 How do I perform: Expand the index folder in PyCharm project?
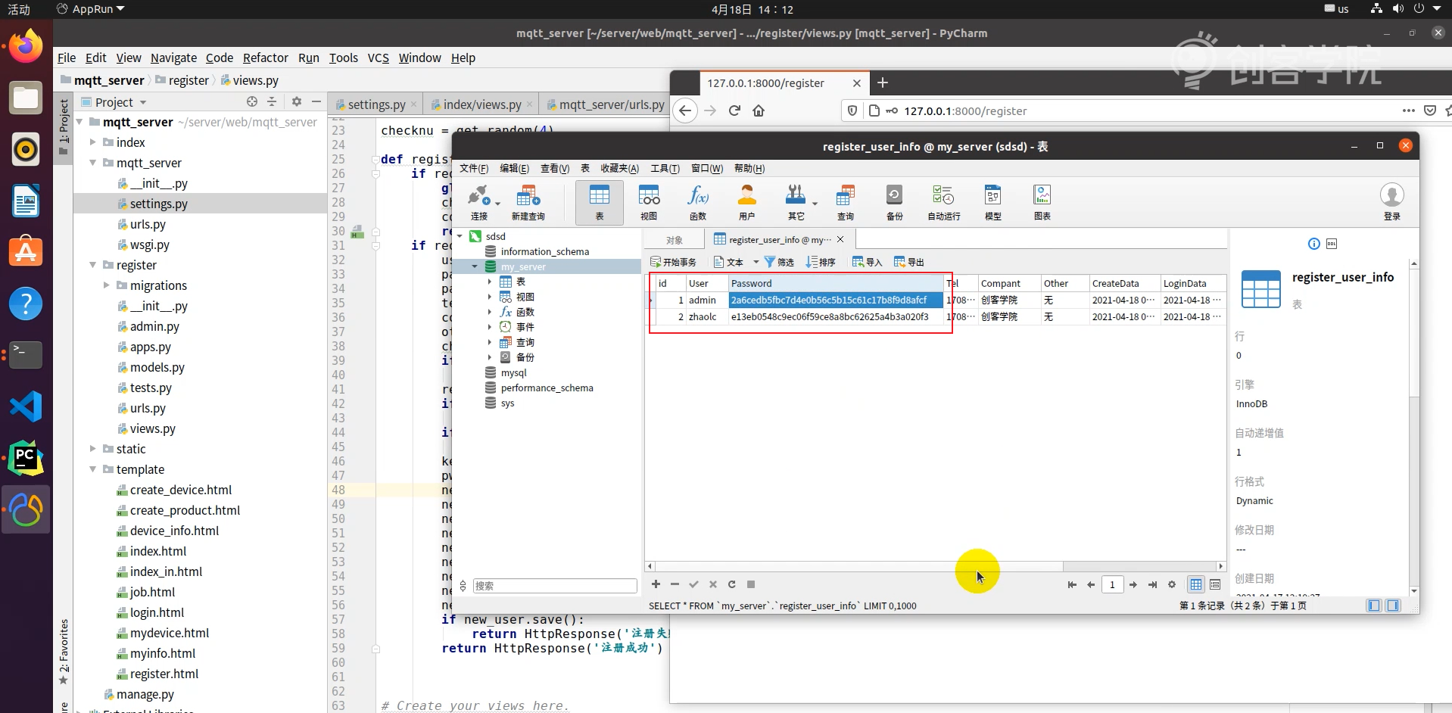click(93, 142)
